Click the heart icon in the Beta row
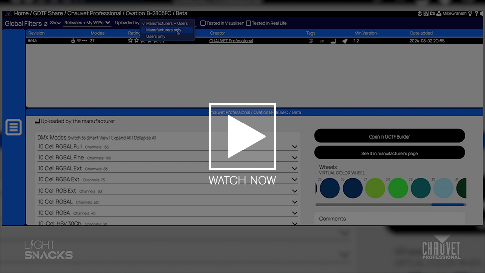Image resolution: width=485 pixels, height=273 pixels. [x=79, y=41]
